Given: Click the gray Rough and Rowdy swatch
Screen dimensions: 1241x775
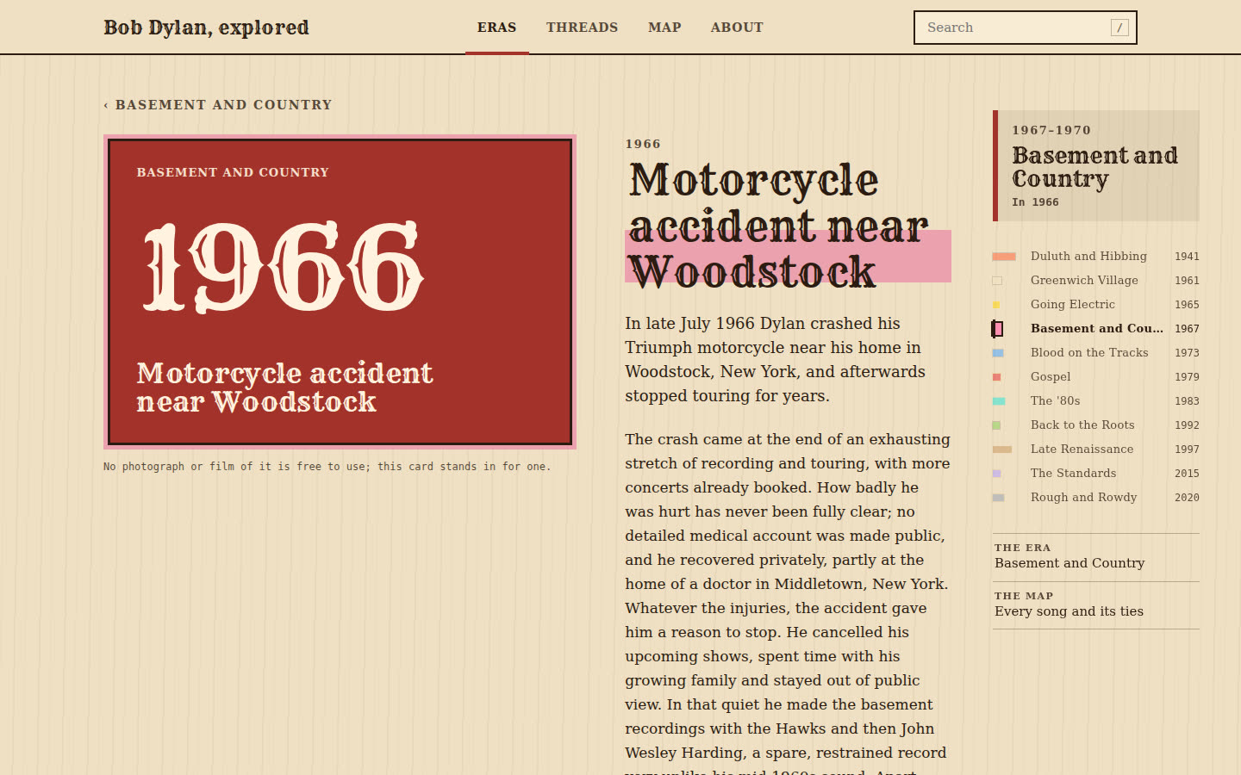Looking at the screenshot, I should pyautogui.click(x=998, y=498).
